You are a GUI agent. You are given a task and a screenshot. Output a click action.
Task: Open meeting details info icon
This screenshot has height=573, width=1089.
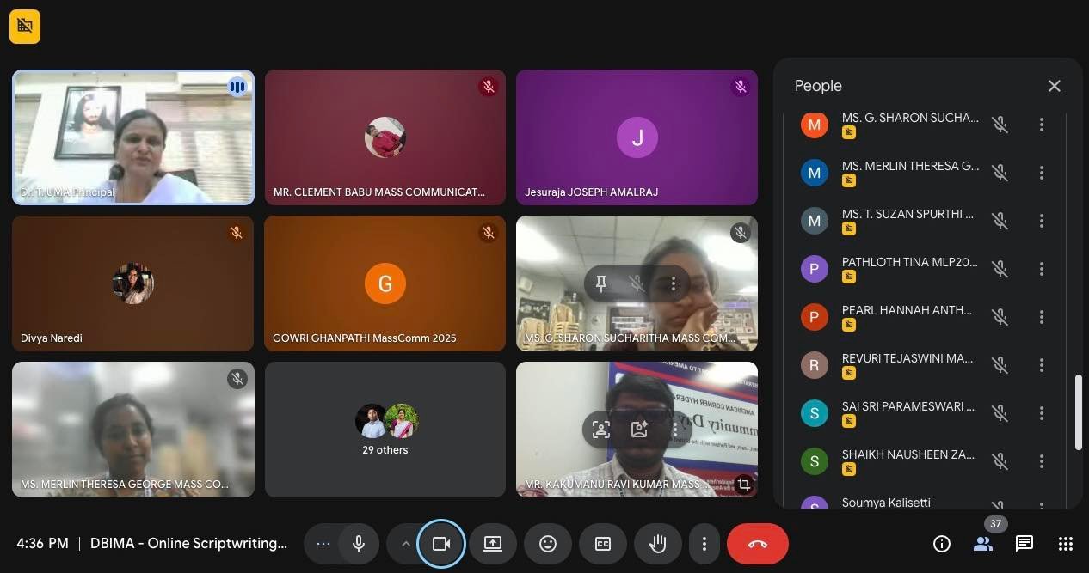(x=942, y=544)
